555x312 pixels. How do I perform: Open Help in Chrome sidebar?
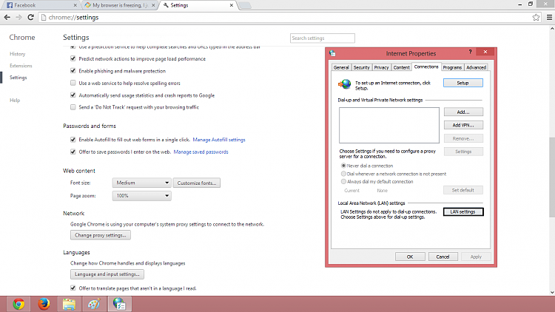coord(15,101)
